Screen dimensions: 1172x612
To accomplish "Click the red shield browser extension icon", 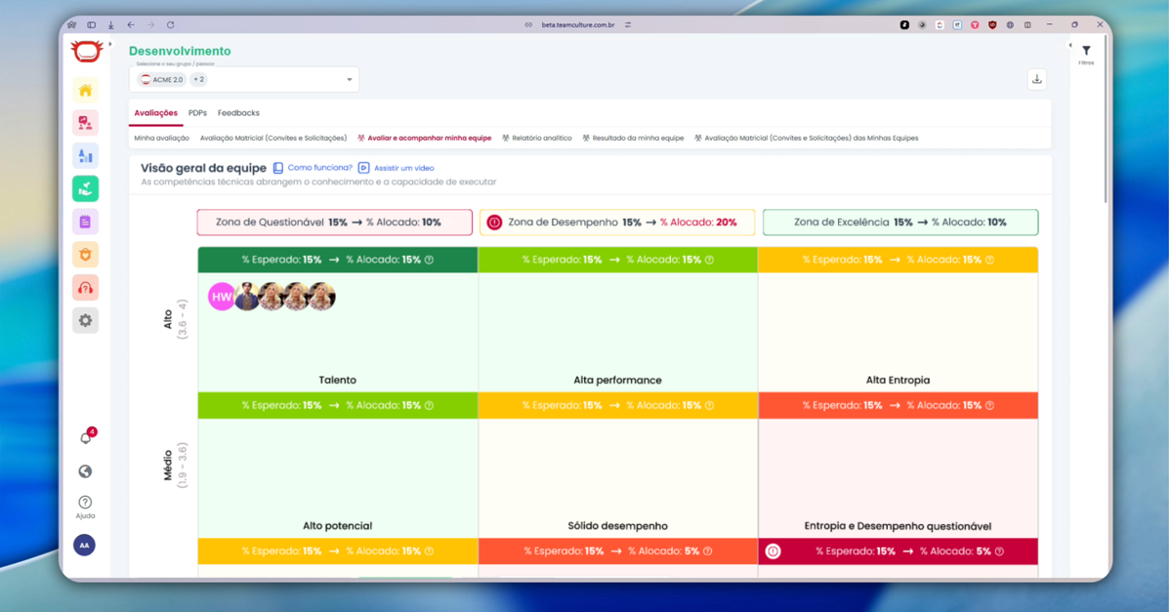I will tap(992, 24).
